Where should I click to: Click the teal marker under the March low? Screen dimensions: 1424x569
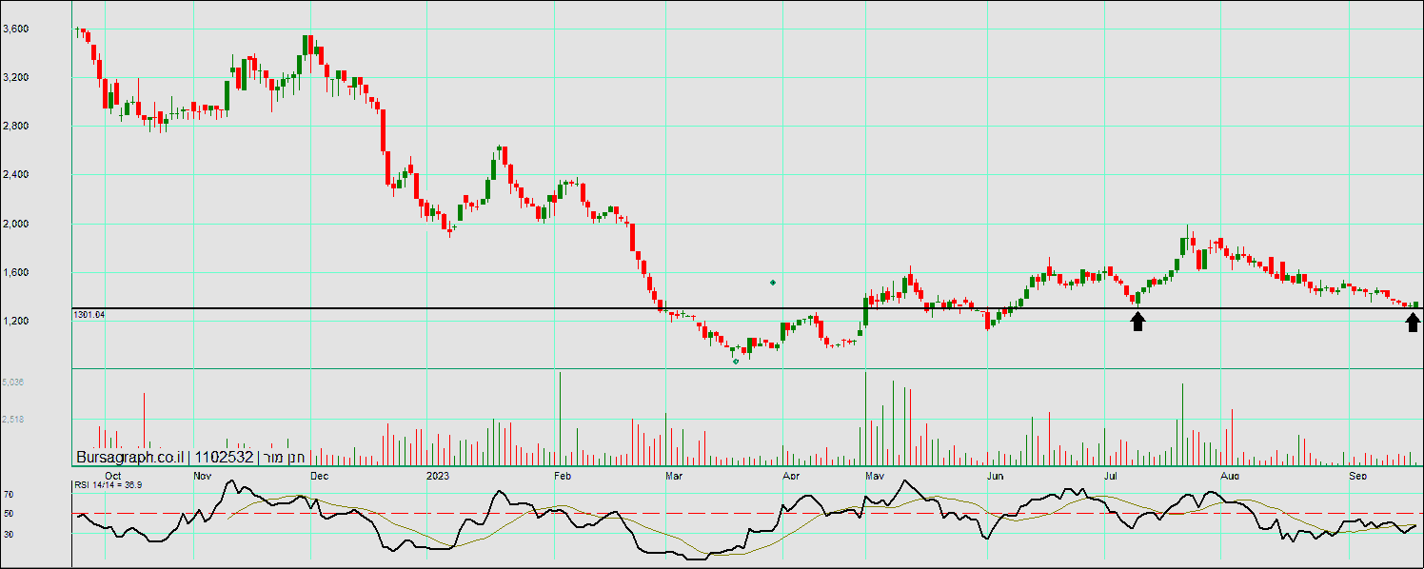pos(736,362)
